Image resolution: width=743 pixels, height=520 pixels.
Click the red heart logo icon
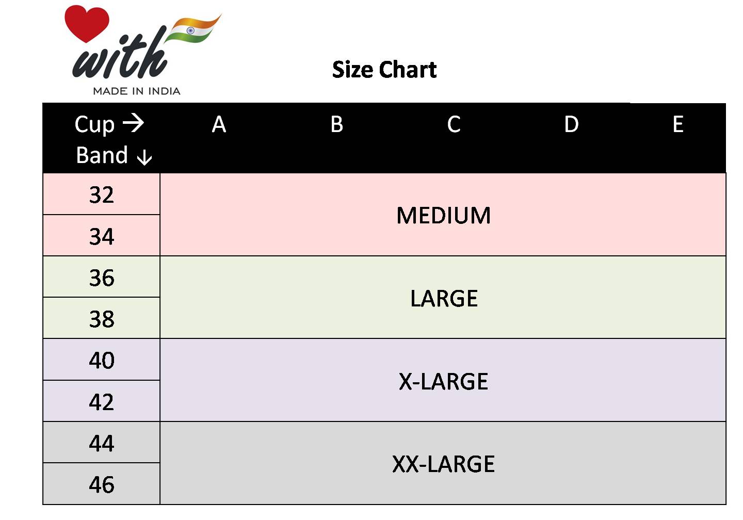tap(87, 23)
